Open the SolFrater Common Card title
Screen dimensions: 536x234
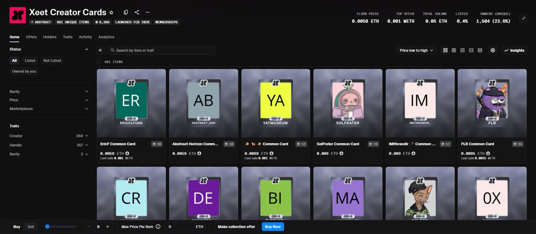coord(338,144)
